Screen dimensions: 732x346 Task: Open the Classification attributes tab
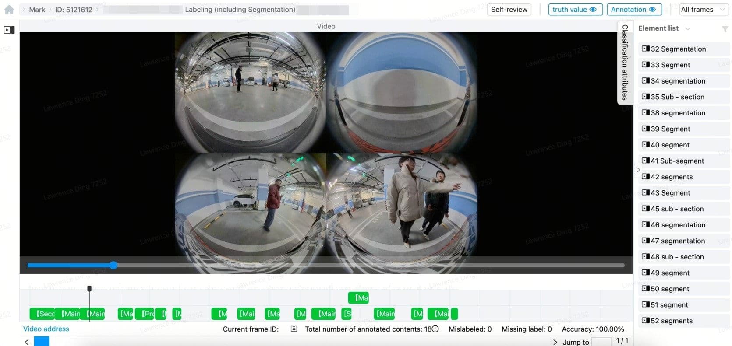(x=625, y=62)
